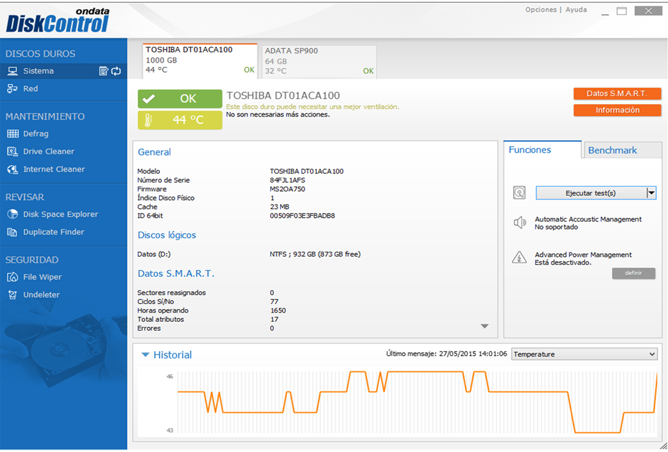Click the checkmark icon in OK badge

click(148, 99)
